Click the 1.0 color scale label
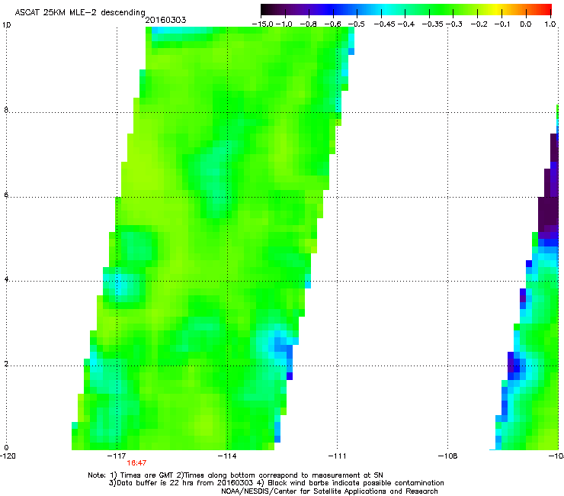This screenshot has height=496, width=564. (550, 24)
